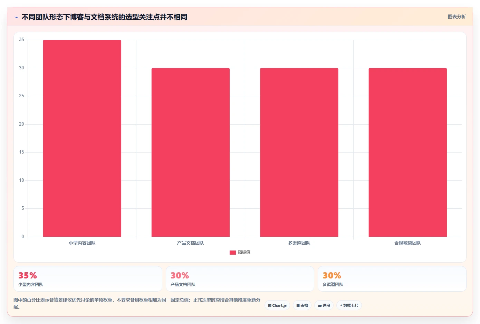This screenshot has height=324, width=480.
Task: Select the 小型内容团队 bar in chart
Action: click(82, 138)
